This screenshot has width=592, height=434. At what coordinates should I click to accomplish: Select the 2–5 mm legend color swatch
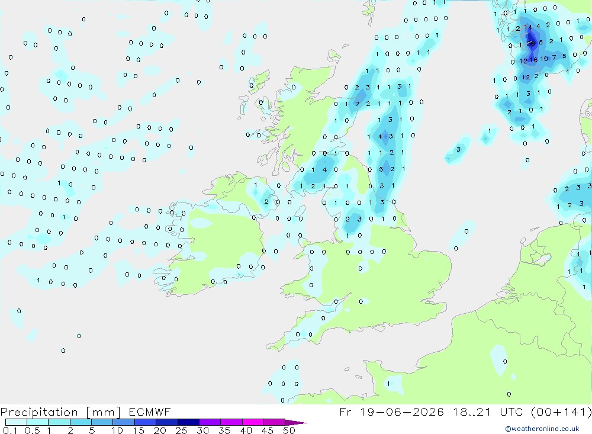[81, 422]
